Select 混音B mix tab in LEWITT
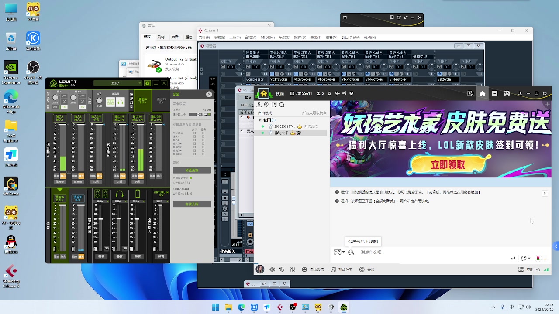This screenshot has width=559, height=314. (161, 100)
